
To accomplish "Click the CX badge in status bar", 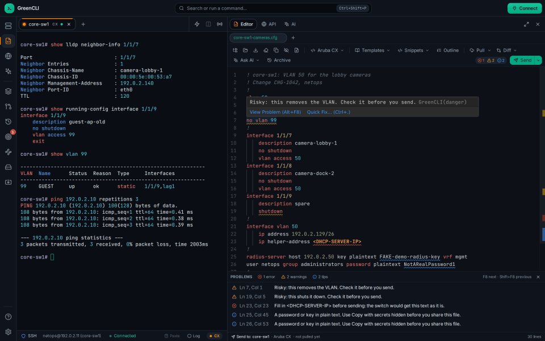I will [215, 336].
